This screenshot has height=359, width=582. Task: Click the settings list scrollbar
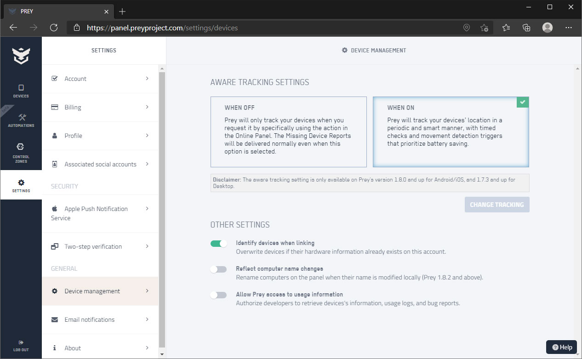coord(161,207)
